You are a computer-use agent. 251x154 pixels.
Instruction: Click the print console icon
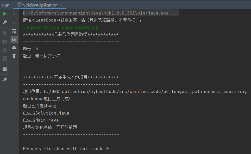tap(14, 48)
